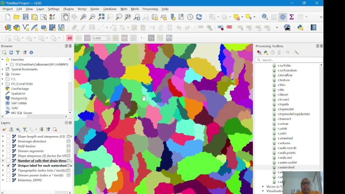
Task: Save project with the floppy disk icon
Action: (x=26, y=17)
